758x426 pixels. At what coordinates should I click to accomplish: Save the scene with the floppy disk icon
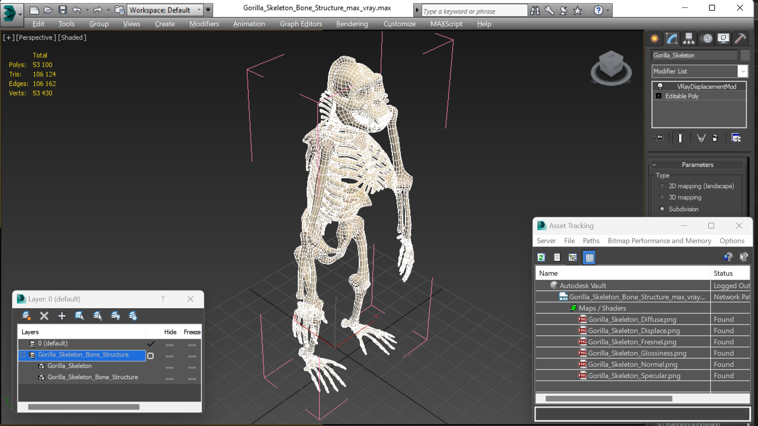click(x=62, y=10)
